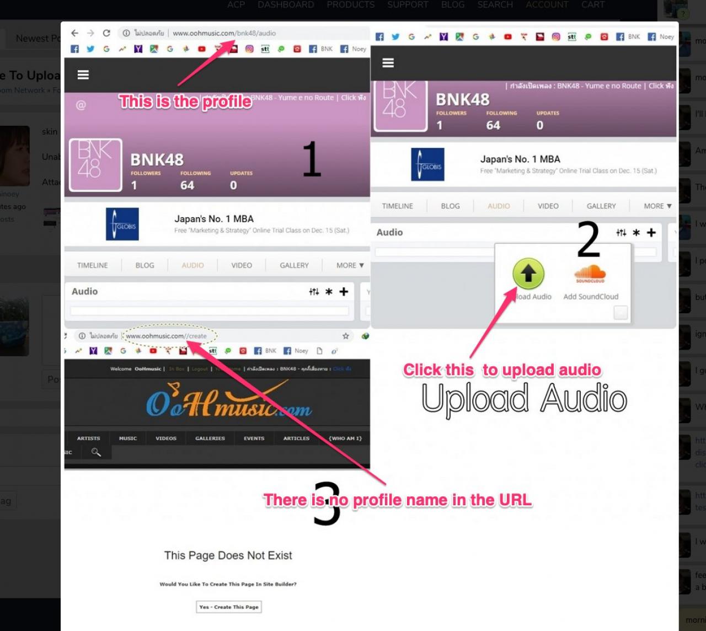The image size is (706, 631).
Task: Click the bookmark star in step 3 browser
Action: (346, 336)
